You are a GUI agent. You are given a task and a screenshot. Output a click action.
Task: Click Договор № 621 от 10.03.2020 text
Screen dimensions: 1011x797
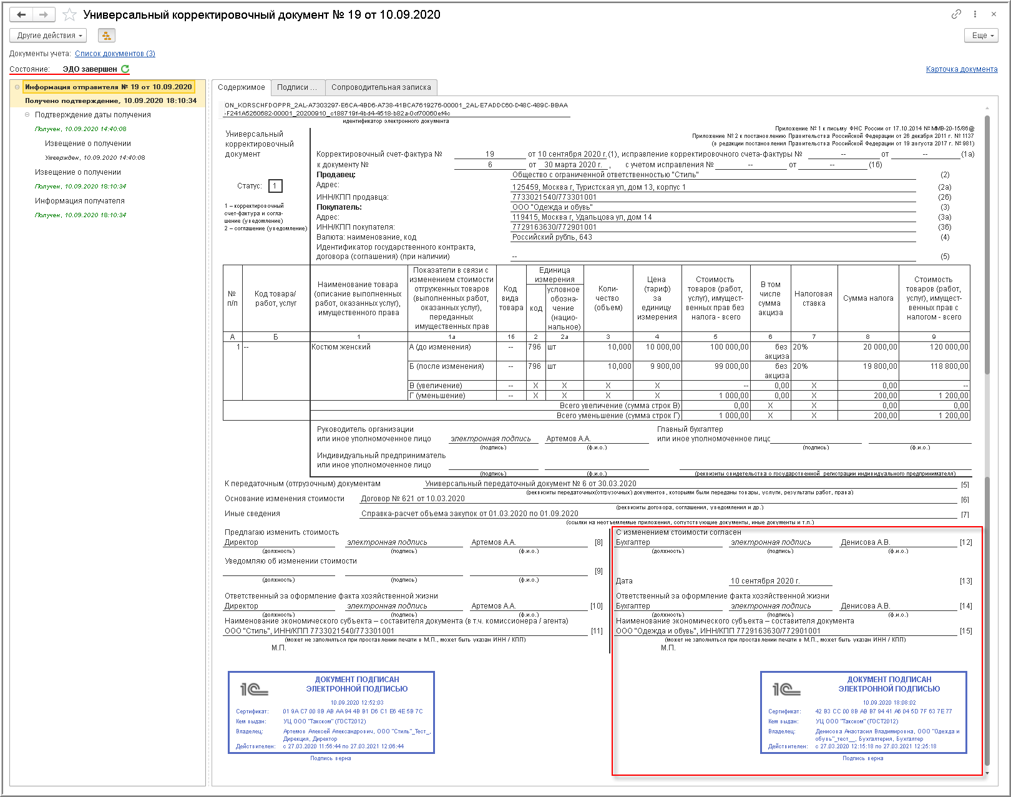(x=413, y=499)
